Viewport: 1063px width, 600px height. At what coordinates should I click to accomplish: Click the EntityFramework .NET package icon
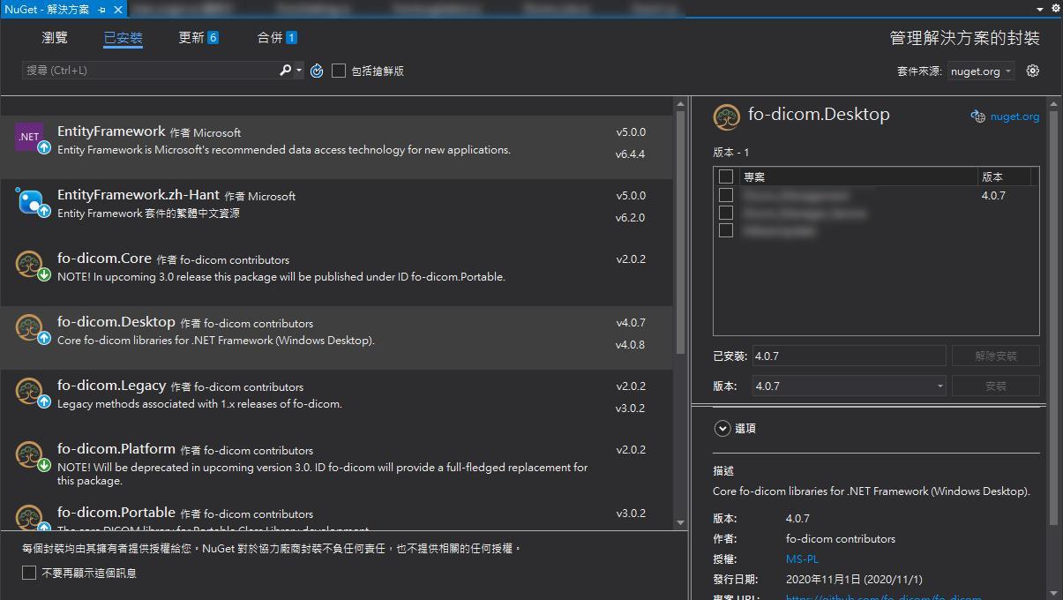click(x=29, y=137)
